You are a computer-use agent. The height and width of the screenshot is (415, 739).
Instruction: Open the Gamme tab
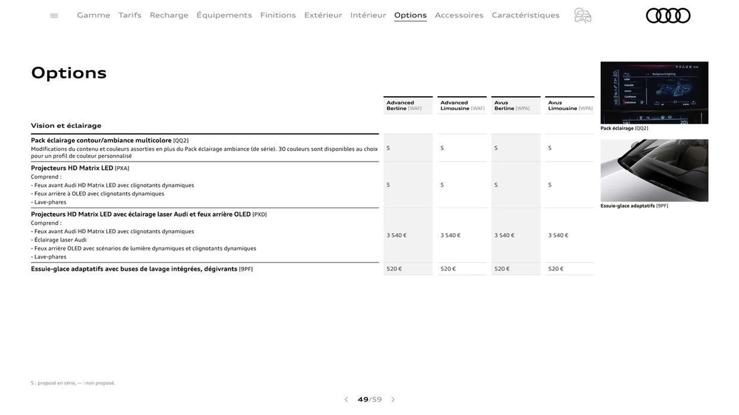pyautogui.click(x=94, y=15)
